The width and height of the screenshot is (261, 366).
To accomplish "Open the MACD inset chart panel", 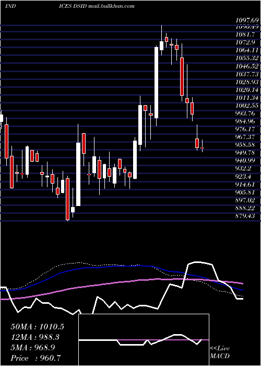I will [x=144, y=340].
